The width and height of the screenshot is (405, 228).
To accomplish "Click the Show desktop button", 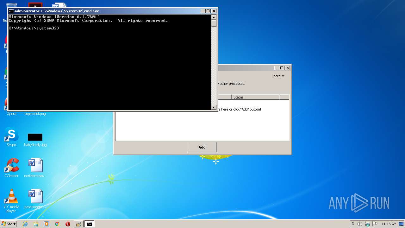I will coord(402,224).
